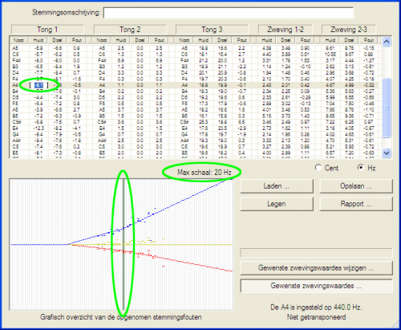
Task: Click the Max schaal: 20 Hz label
Action: coord(205,173)
